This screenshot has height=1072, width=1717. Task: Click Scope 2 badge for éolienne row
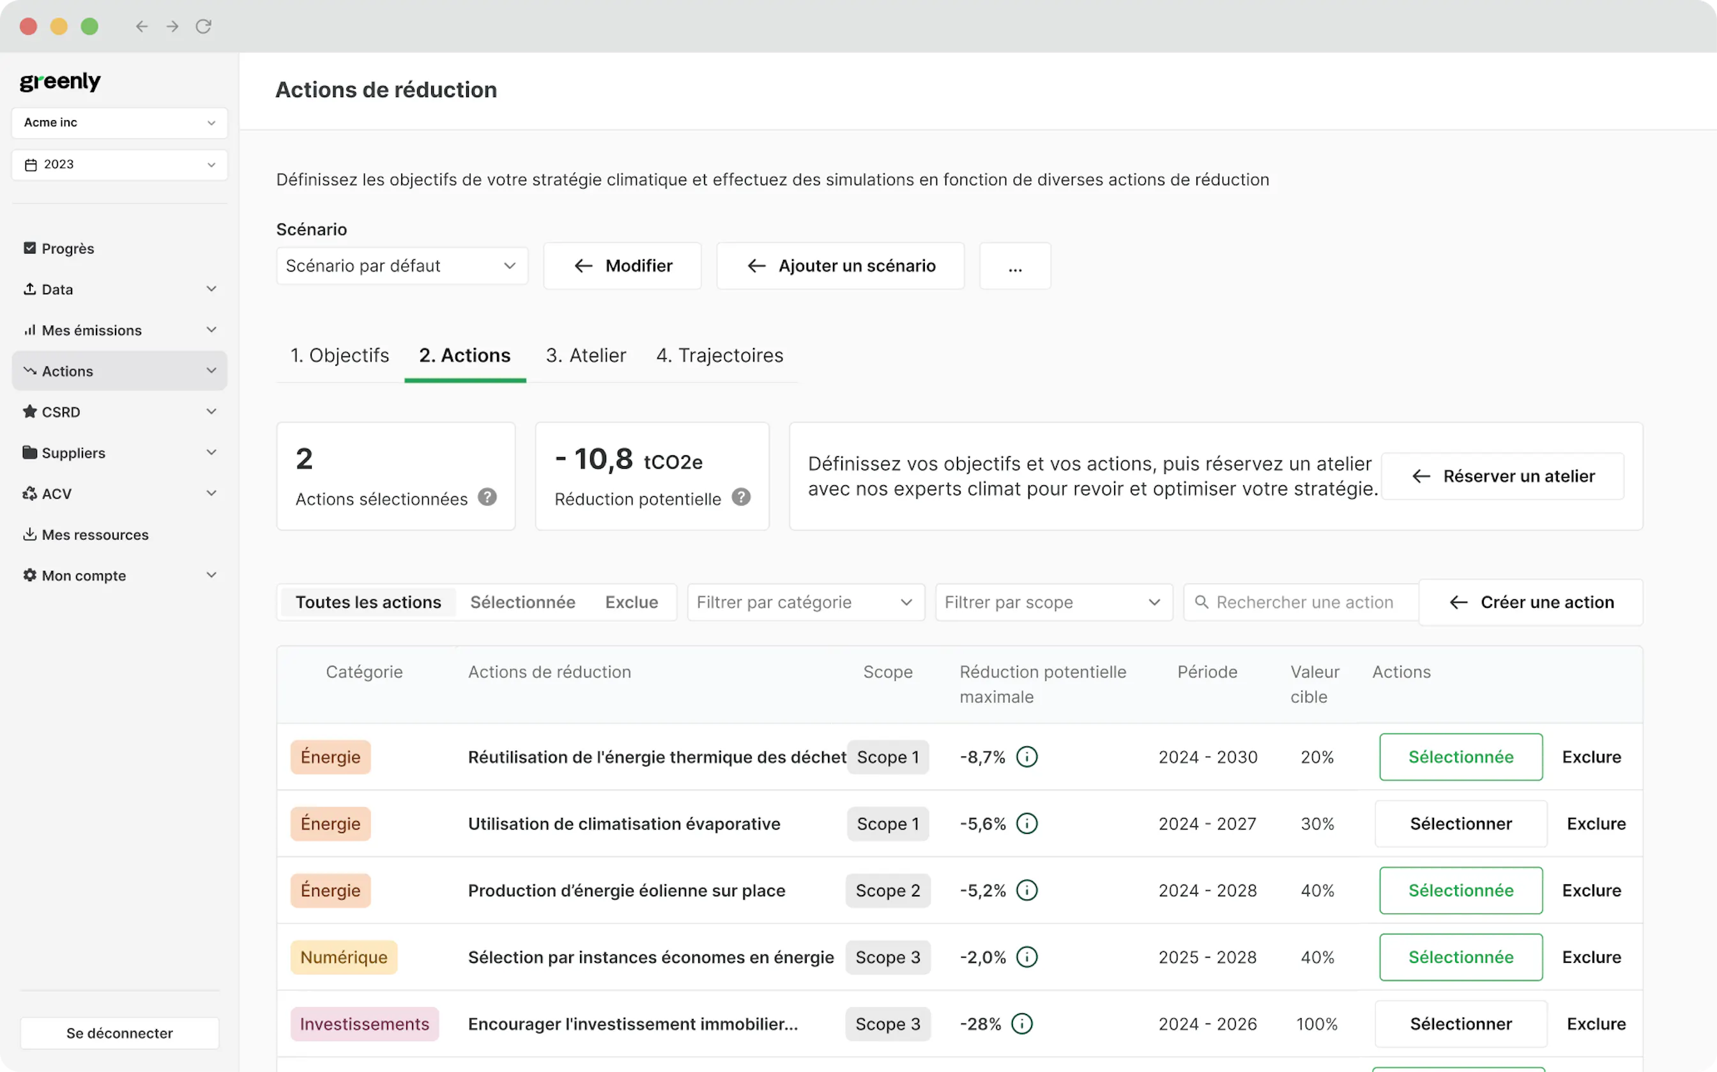[888, 890]
